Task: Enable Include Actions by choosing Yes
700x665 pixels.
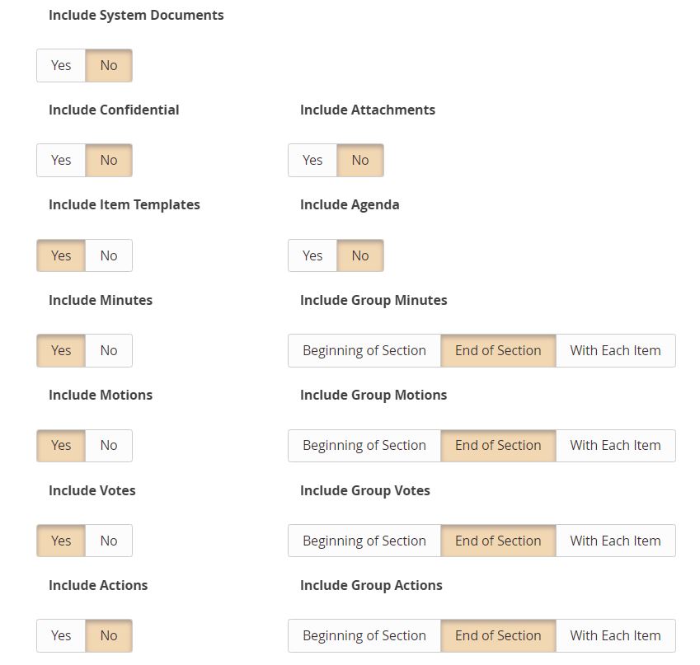Action: click(x=61, y=635)
